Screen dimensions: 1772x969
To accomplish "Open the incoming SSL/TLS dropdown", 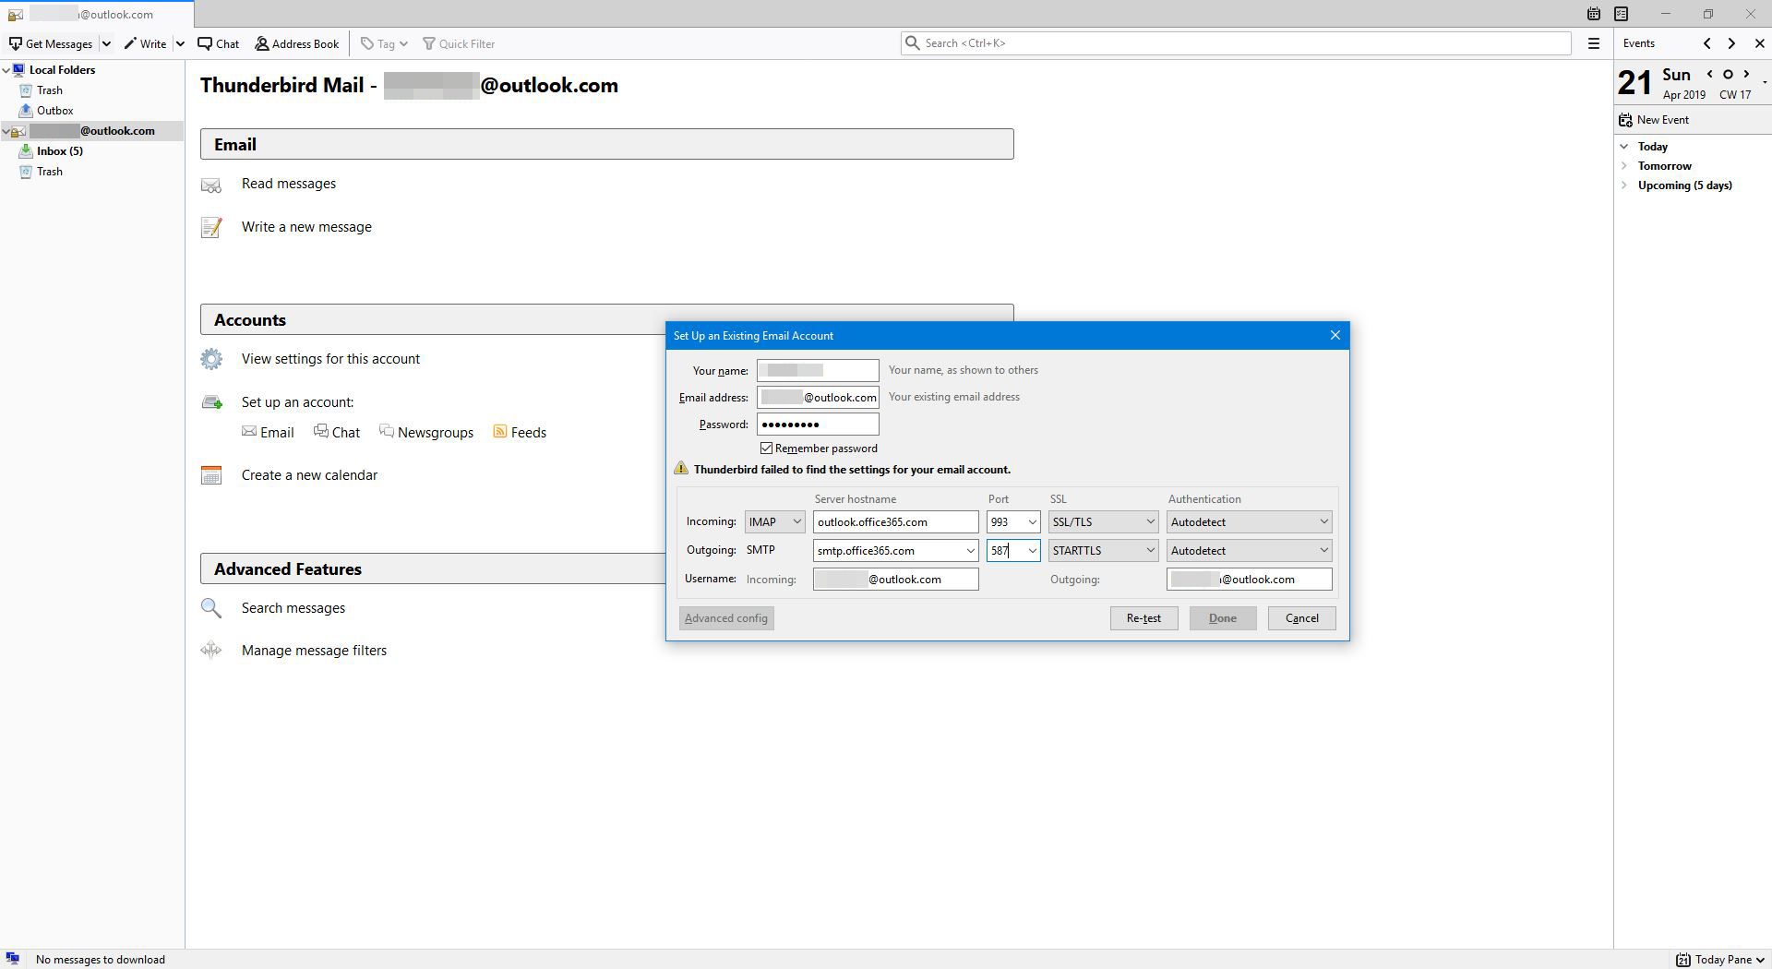I will (1103, 522).
